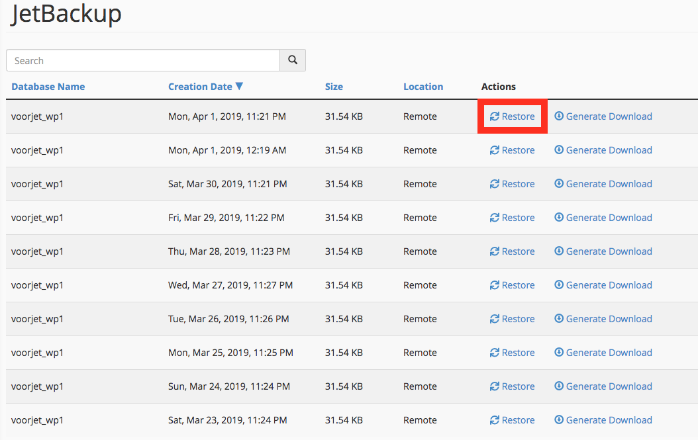Click Remote location in Mar 25 row
Screen dimensions: 698x440
tap(420, 353)
